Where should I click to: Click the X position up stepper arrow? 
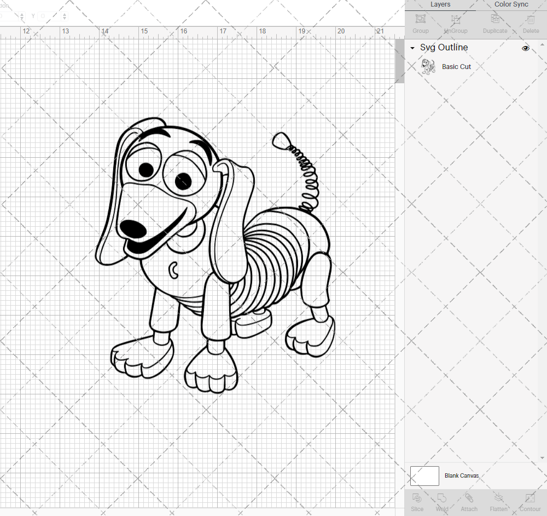pos(22,14)
